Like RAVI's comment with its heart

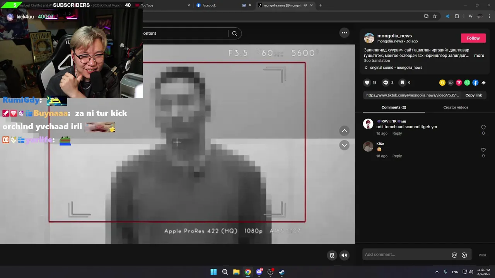pyautogui.click(x=483, y=127)
